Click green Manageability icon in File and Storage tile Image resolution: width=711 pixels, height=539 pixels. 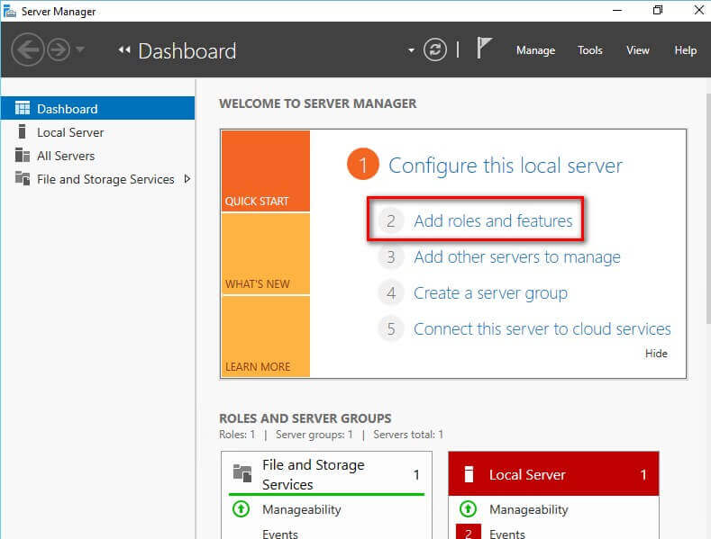click(241, 509)
